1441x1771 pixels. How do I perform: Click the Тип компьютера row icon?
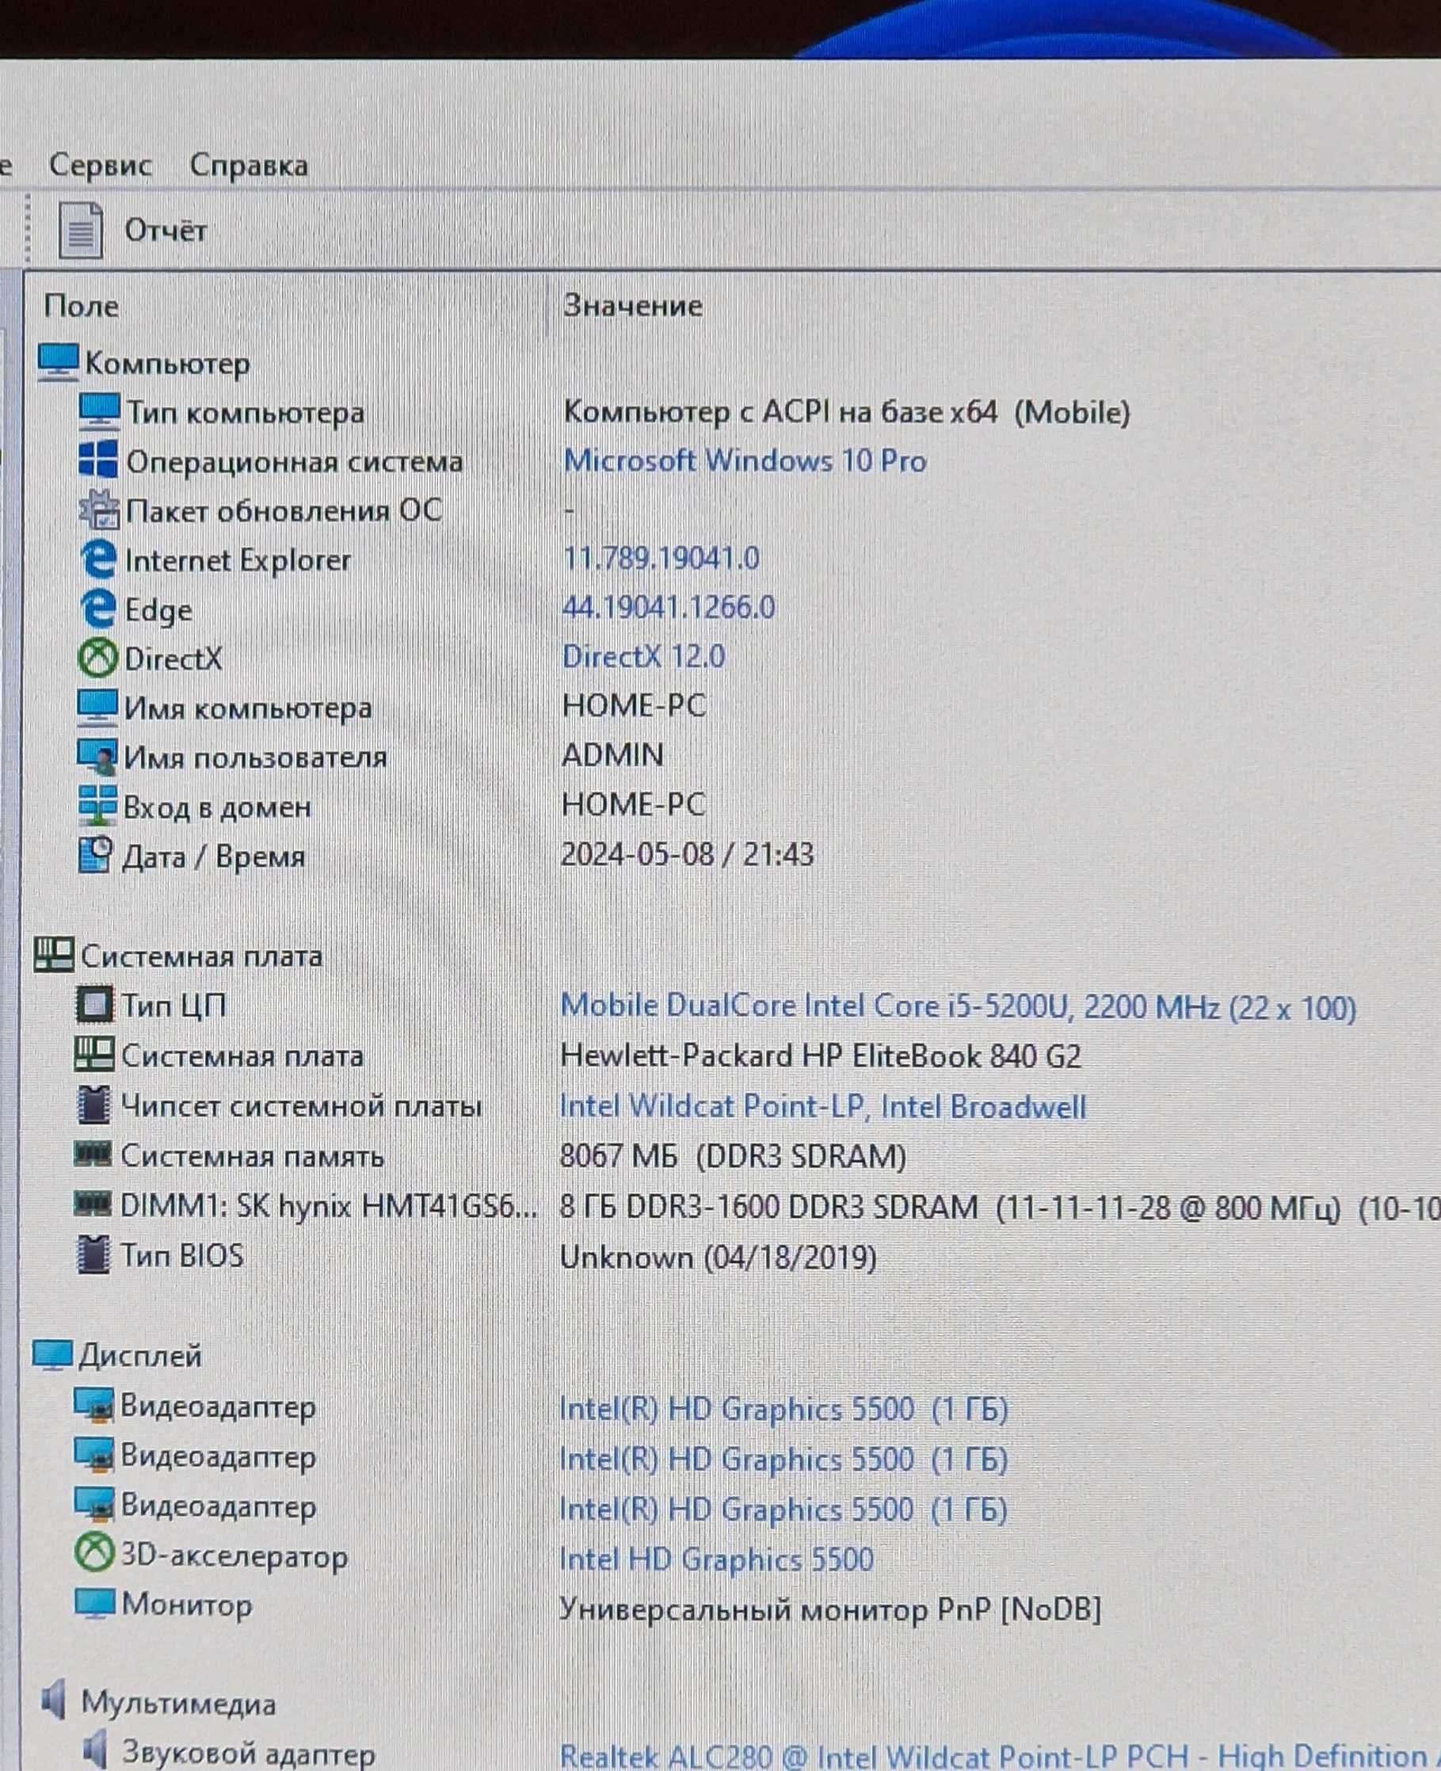click(99, 412)
